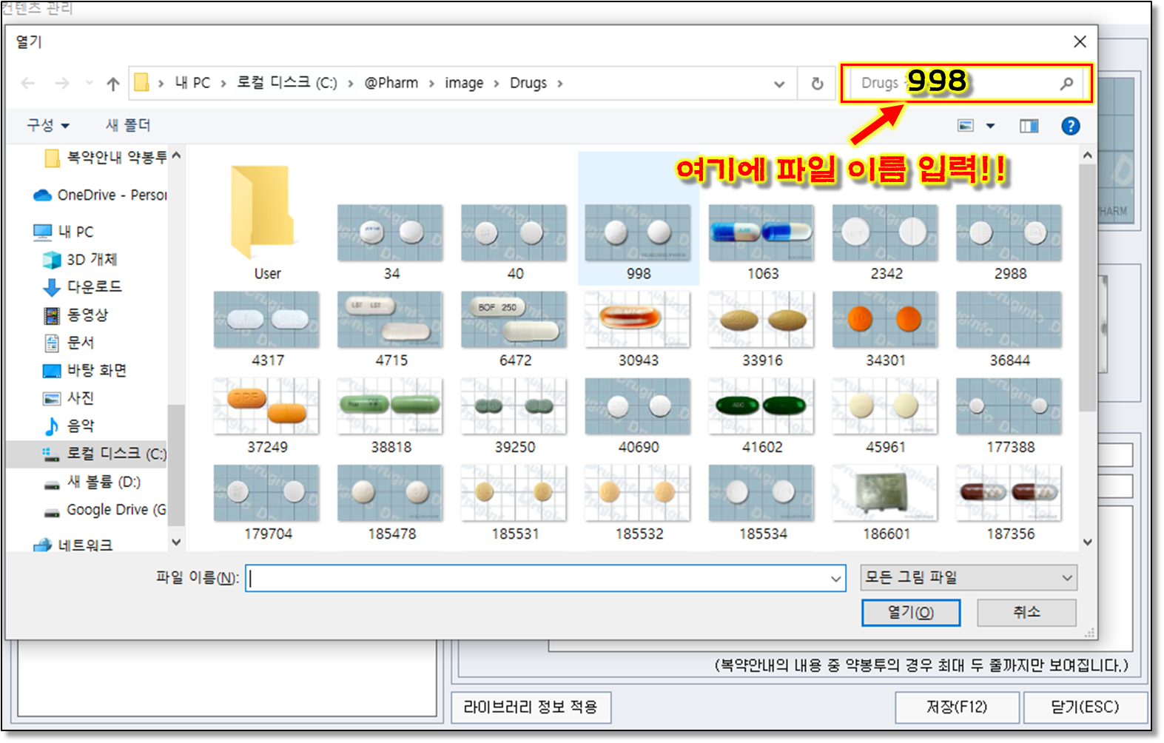Expand the view options dropdown arrow
Viewport: 1164px width, 743px height.
coord(991,126)
